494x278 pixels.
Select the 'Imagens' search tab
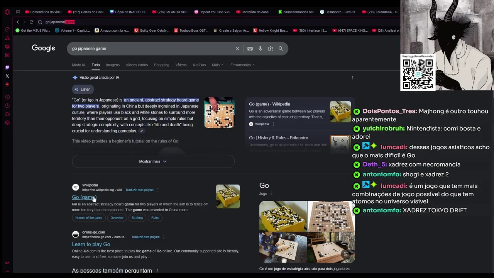coord(113,65)
